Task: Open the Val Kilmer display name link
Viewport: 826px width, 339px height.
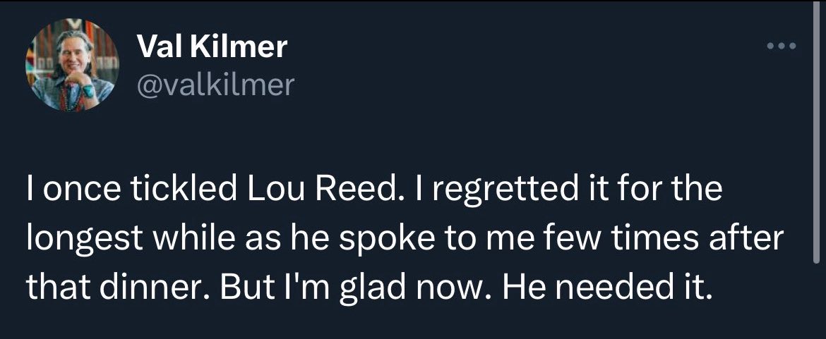Action: point(212,47)
